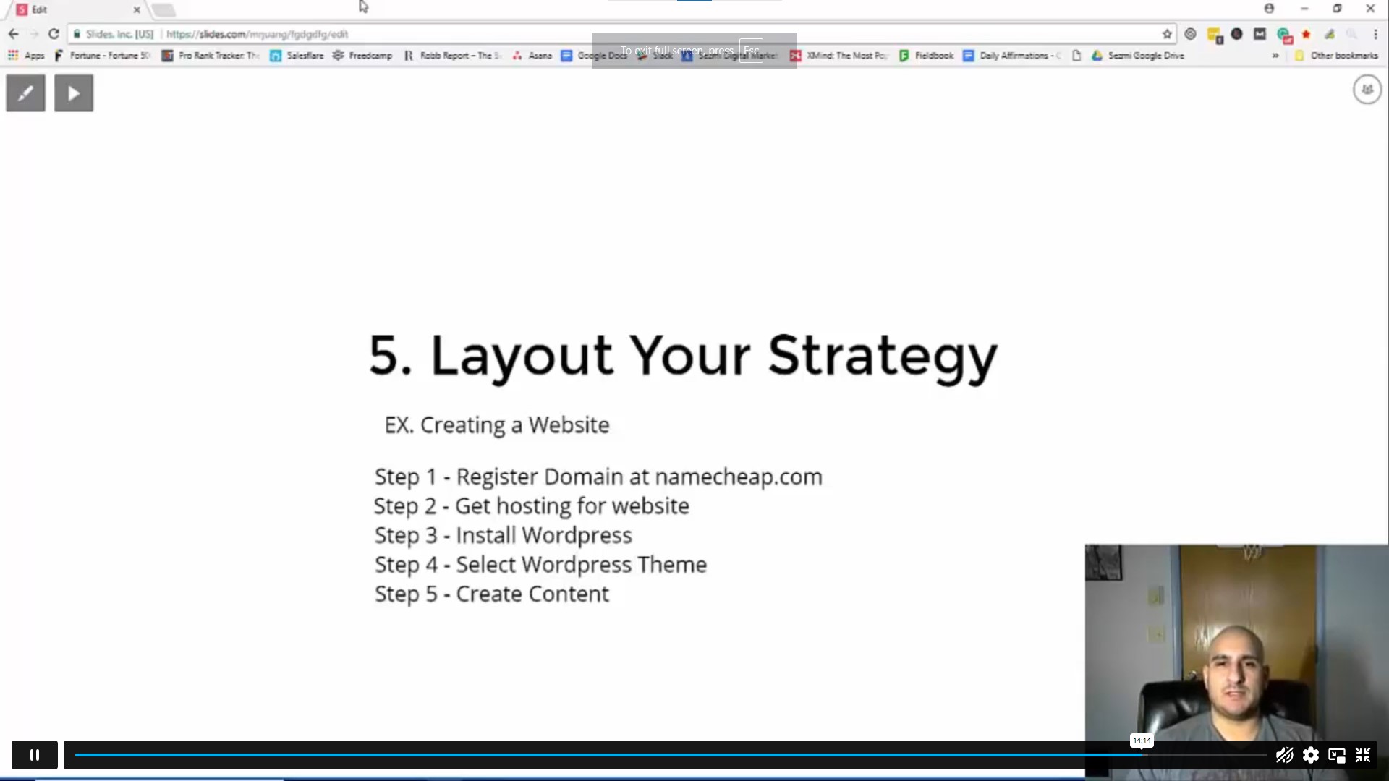Open the Freedcamp bookmark
Image resolution: width=1389 pixels, height=781 pixels.
(x=370, y=55)
